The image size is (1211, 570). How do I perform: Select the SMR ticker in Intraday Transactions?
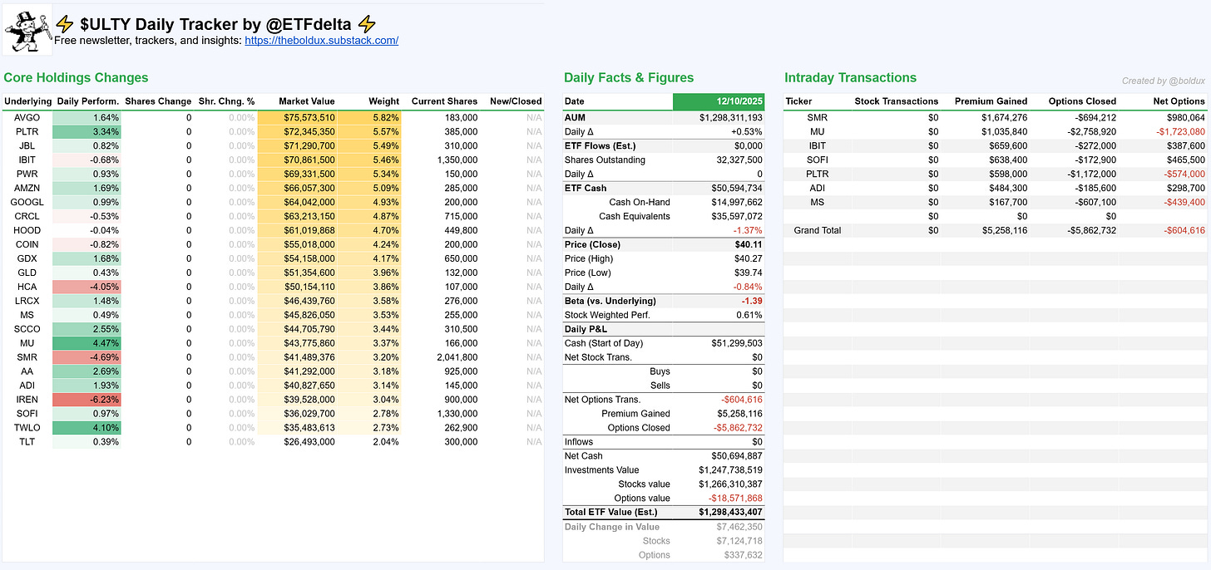pos(818,118)
